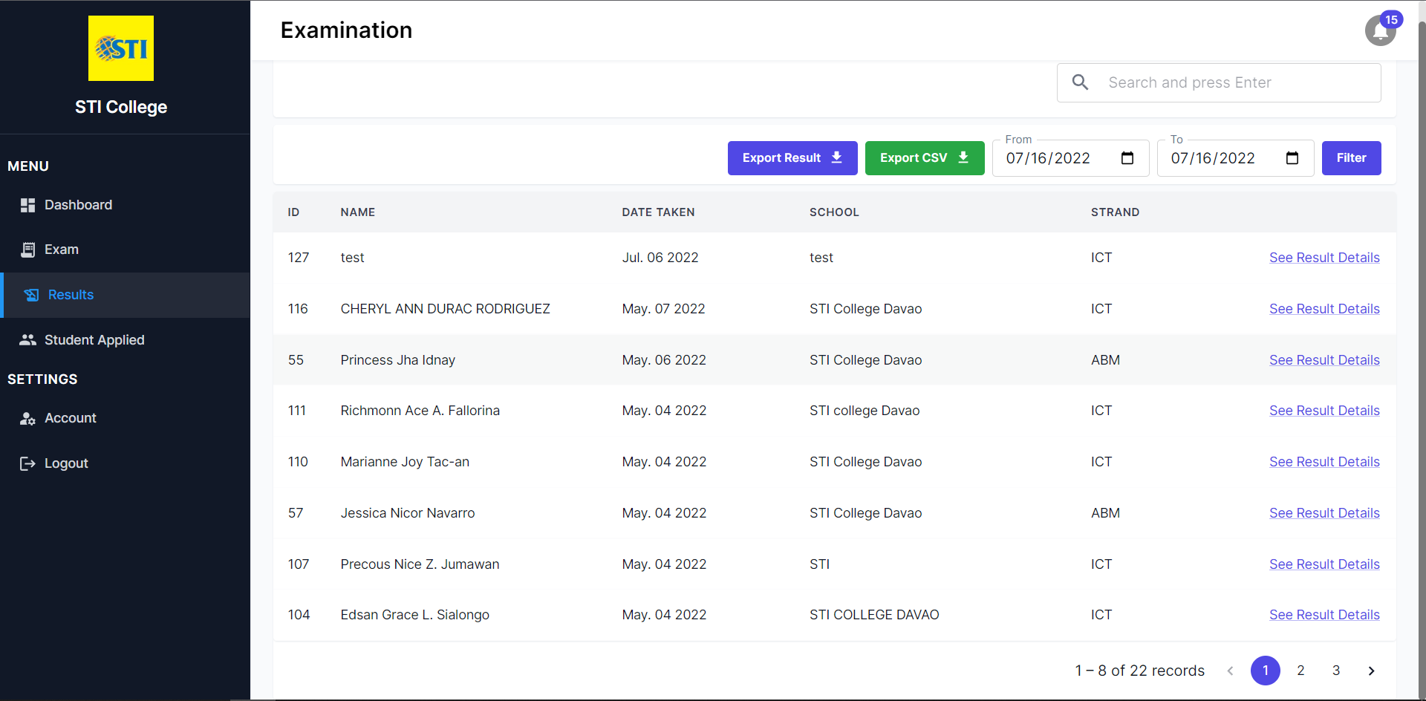Click the name Princess Jha Idnay
The width and height of the screenshot is (1426, 701).
(x=397, y=360)
